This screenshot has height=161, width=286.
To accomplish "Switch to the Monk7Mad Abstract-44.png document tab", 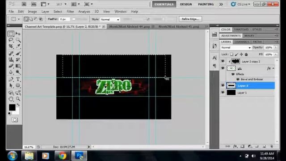I will [x=130, y=27].
